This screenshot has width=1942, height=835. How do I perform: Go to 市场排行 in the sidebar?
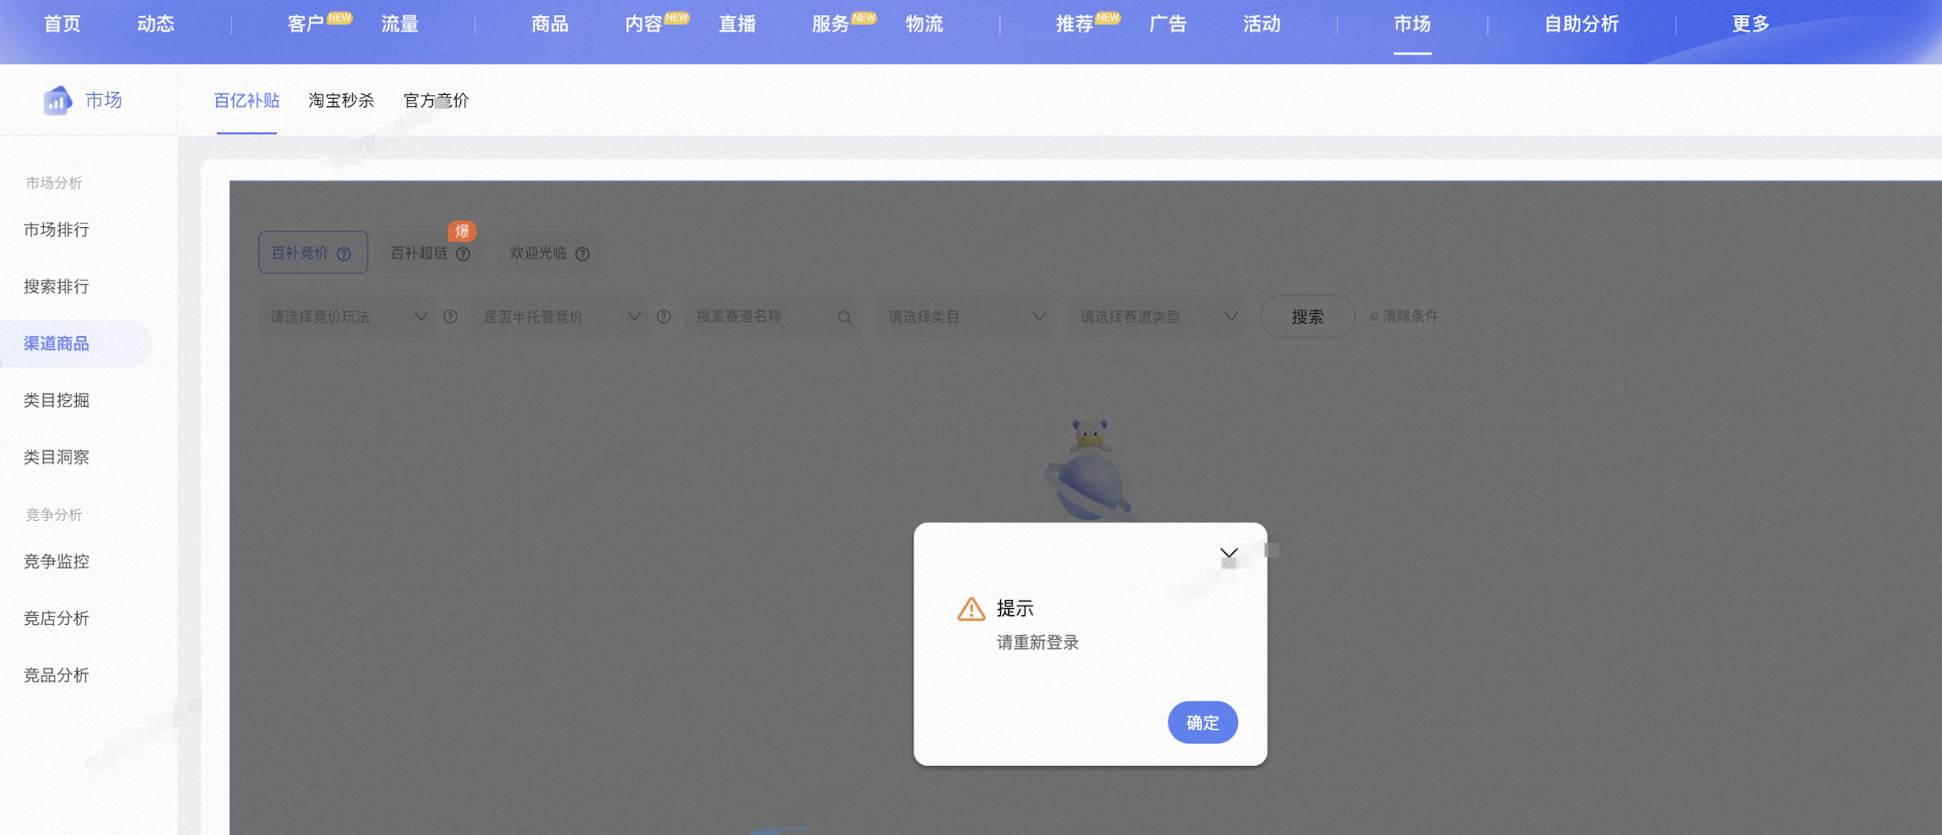[56, 229]
